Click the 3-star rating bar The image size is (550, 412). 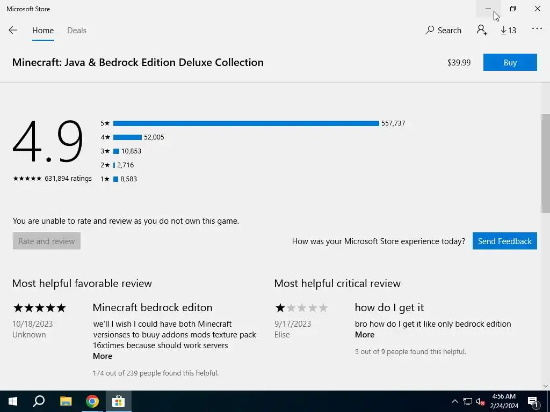point(116,151)
